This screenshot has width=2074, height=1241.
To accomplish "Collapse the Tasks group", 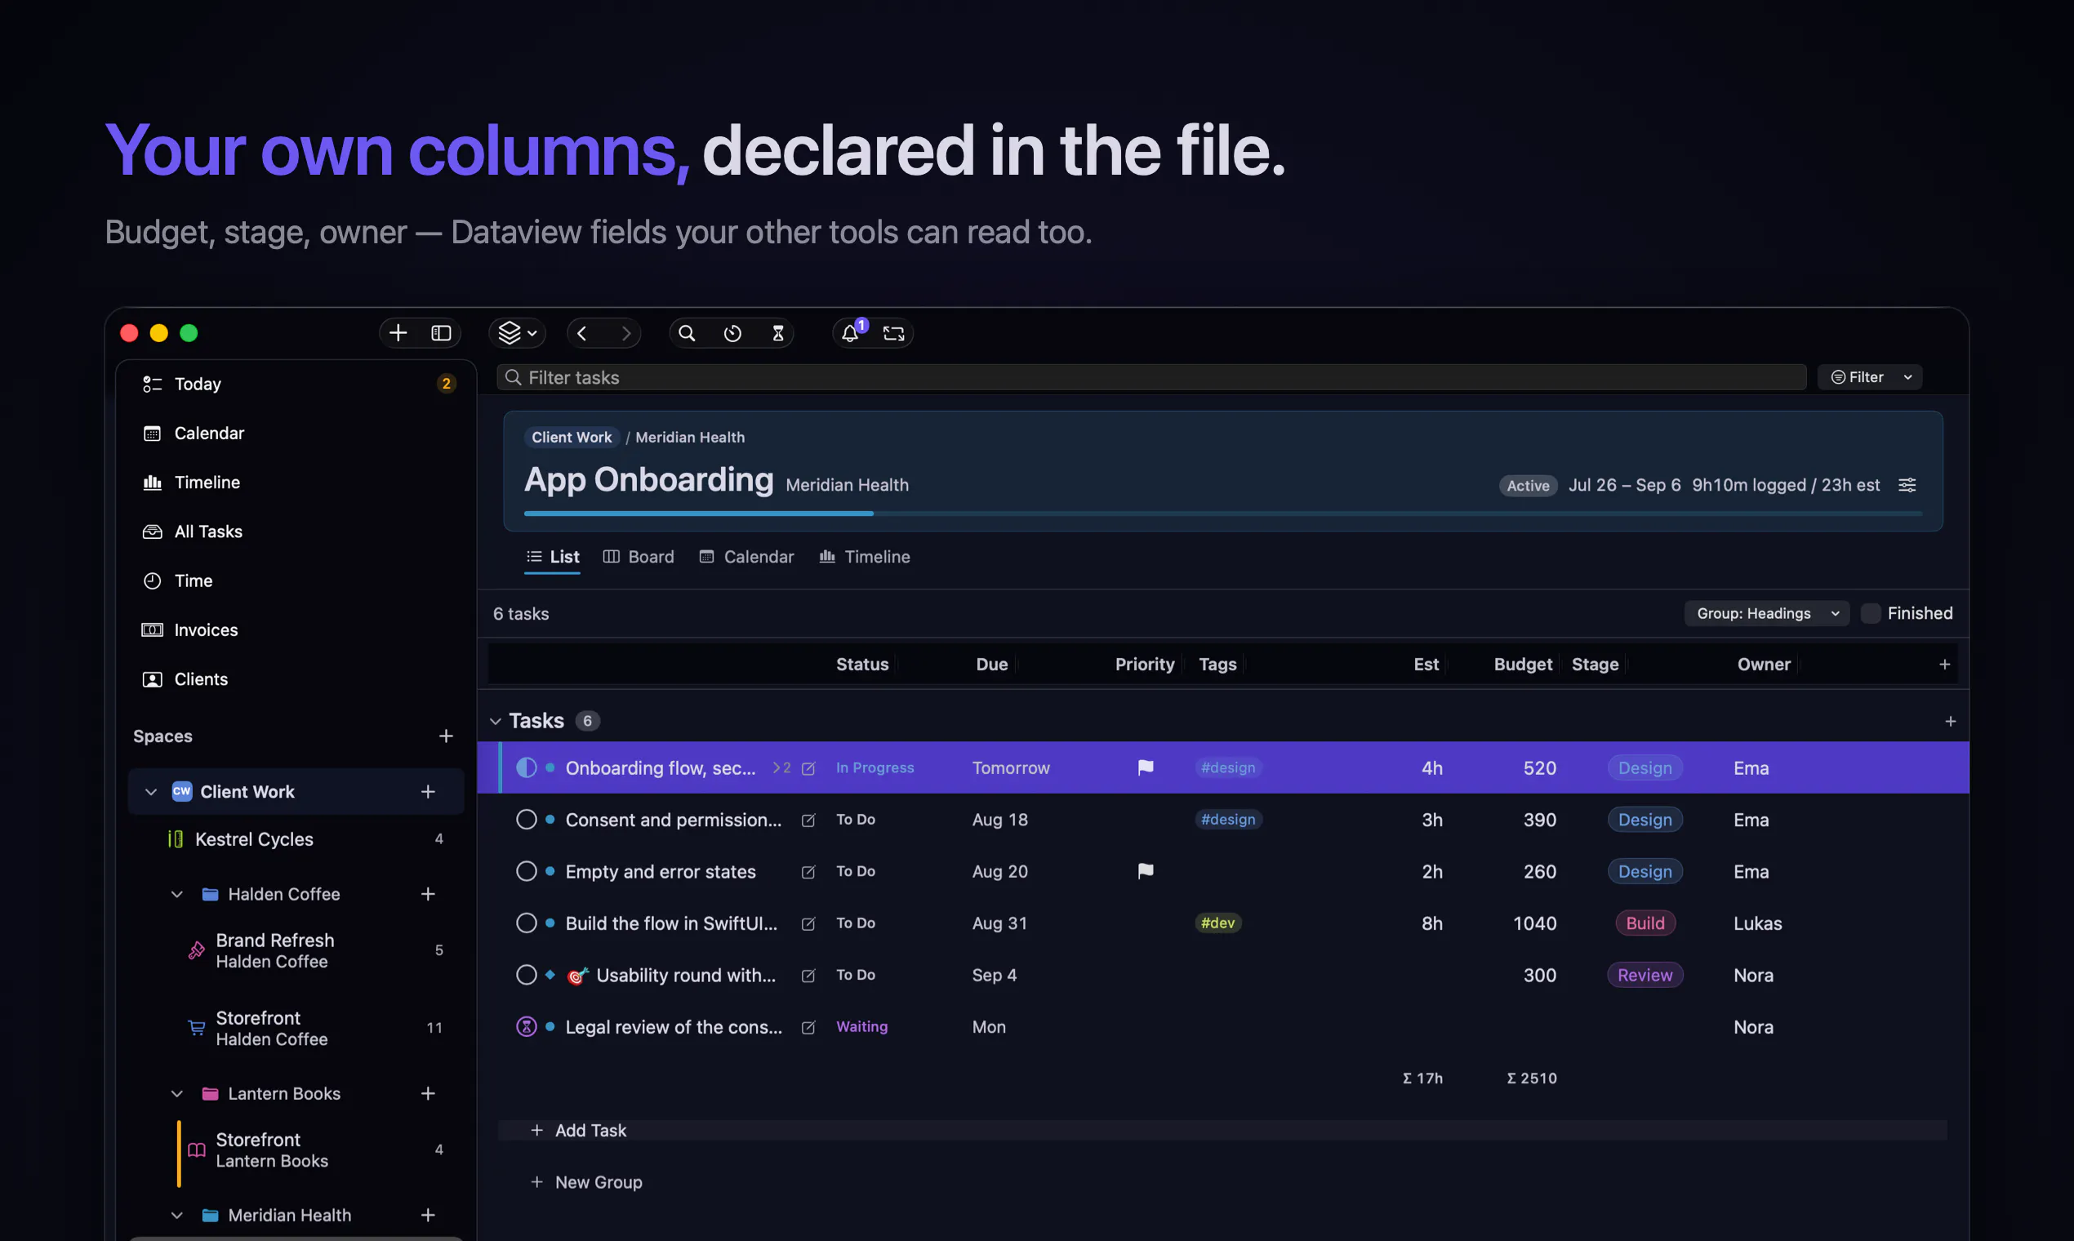I will 496,722.
